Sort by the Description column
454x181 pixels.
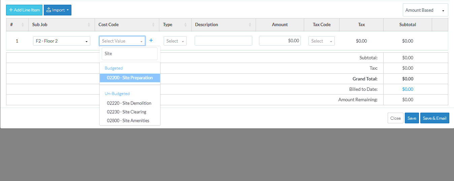click(223, 25)
